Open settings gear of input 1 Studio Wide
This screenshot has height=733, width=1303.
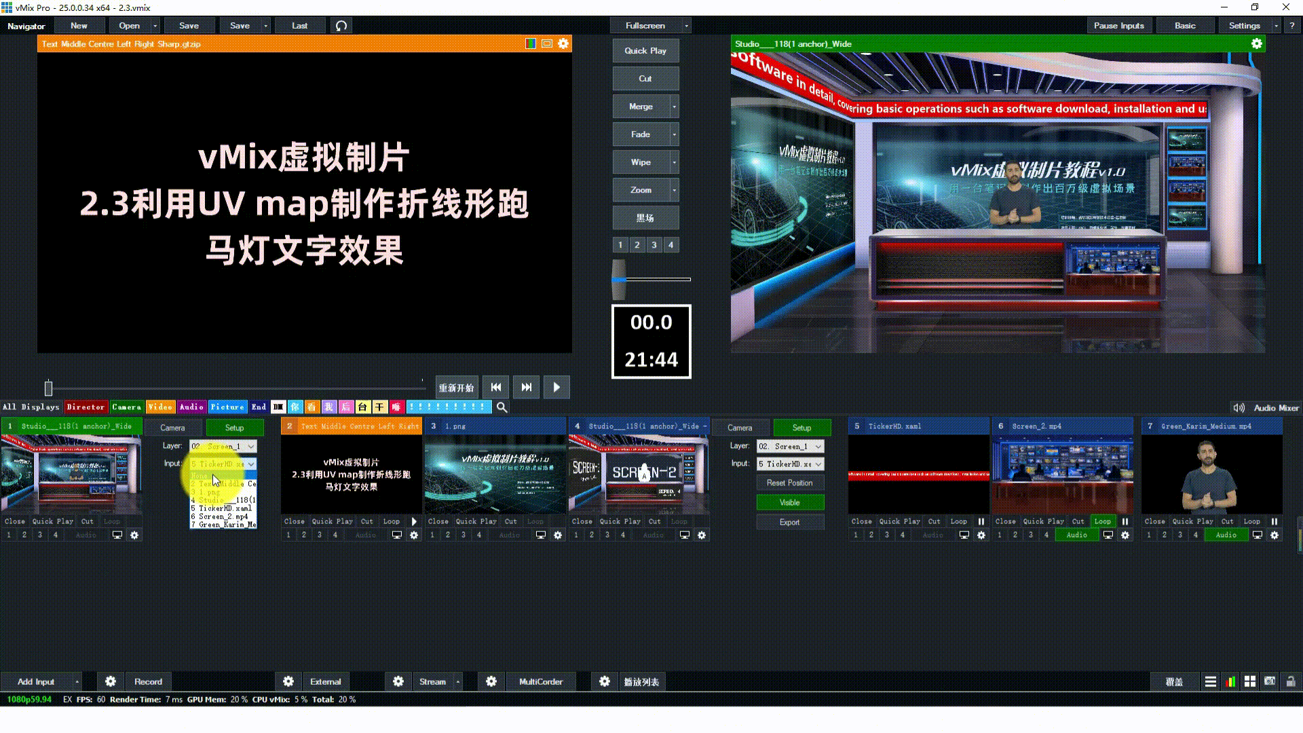tap(134, 535)
